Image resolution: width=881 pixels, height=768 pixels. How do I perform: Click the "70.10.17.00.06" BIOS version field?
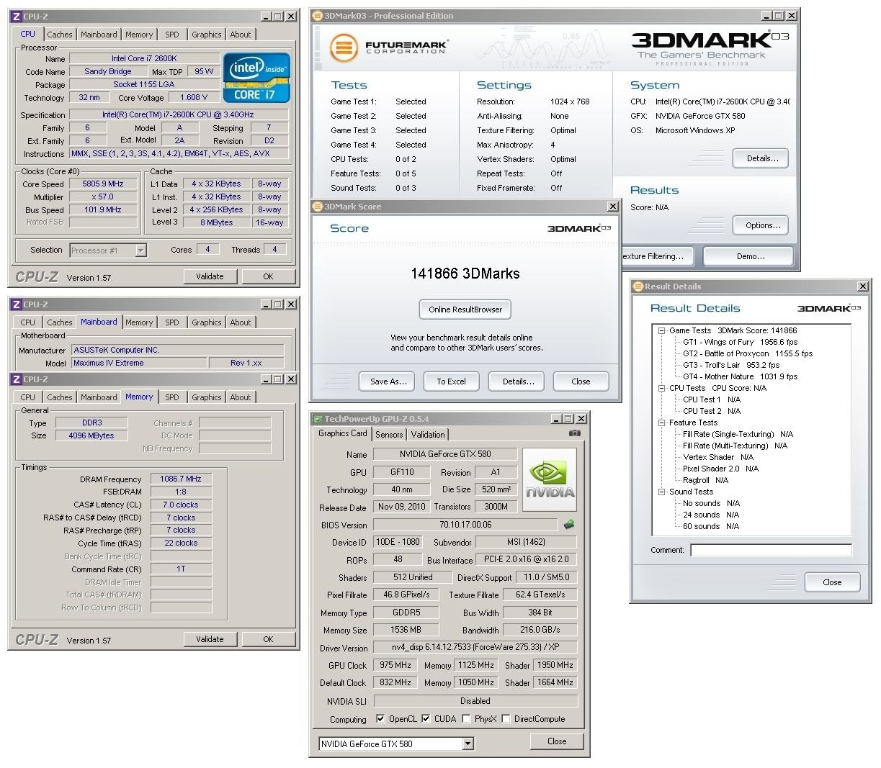click(465, 525)
